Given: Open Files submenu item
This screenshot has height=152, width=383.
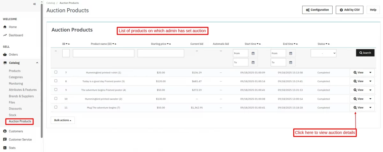Looking at the screenshot, I should 12,103.
